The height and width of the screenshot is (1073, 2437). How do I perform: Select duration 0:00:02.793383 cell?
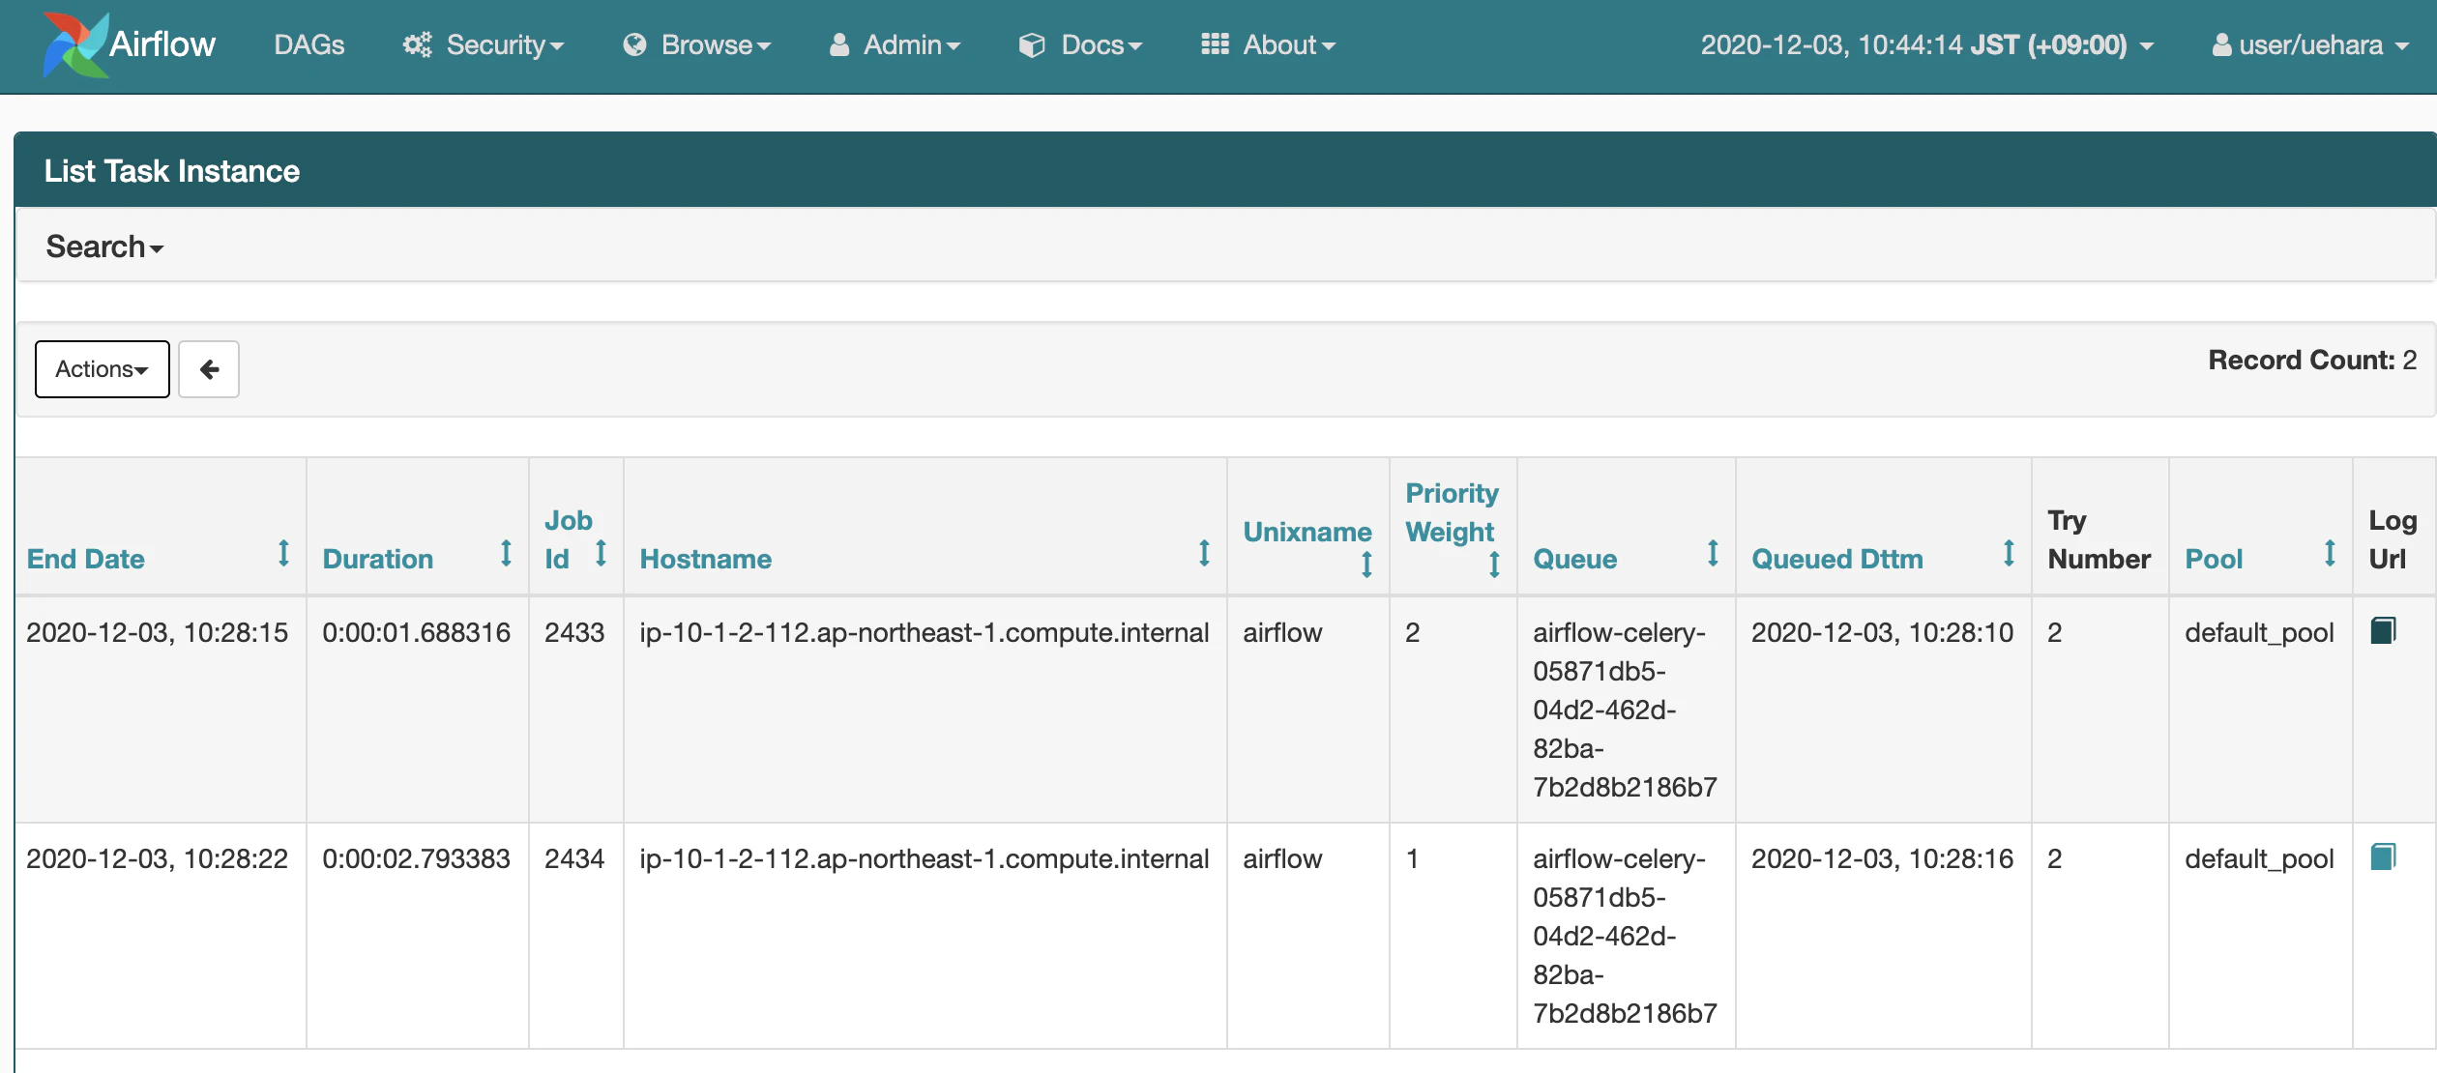pyautogui.click(x=416, y=858)
